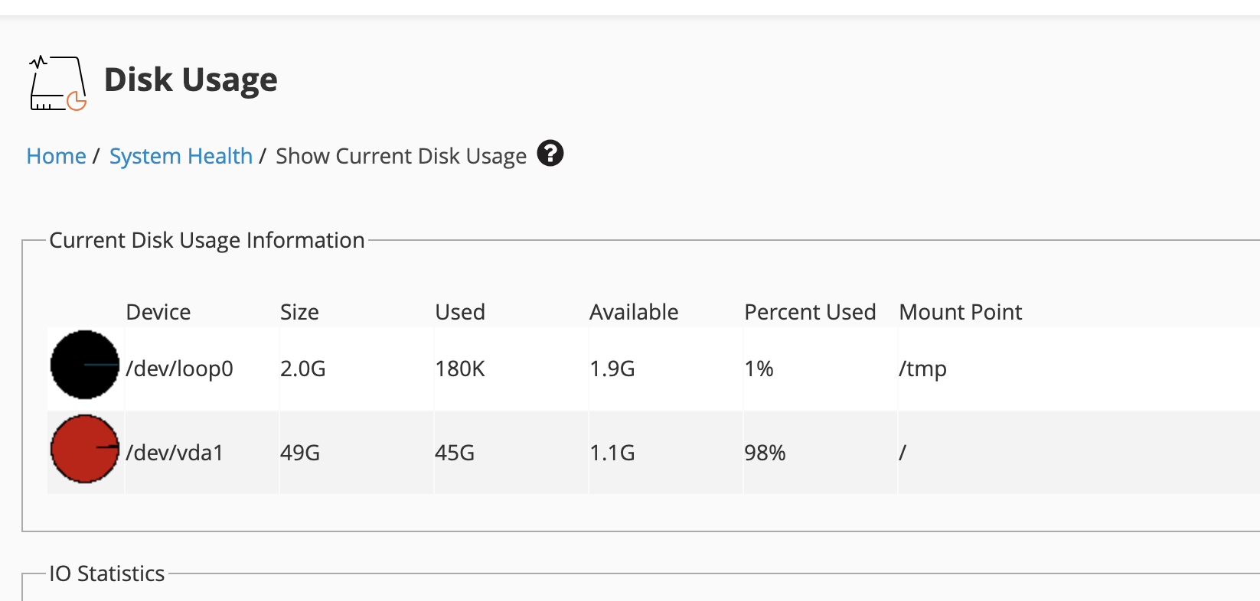Click the Device column header
This screenshot has width=1260, height=601.
coord(158,312)
